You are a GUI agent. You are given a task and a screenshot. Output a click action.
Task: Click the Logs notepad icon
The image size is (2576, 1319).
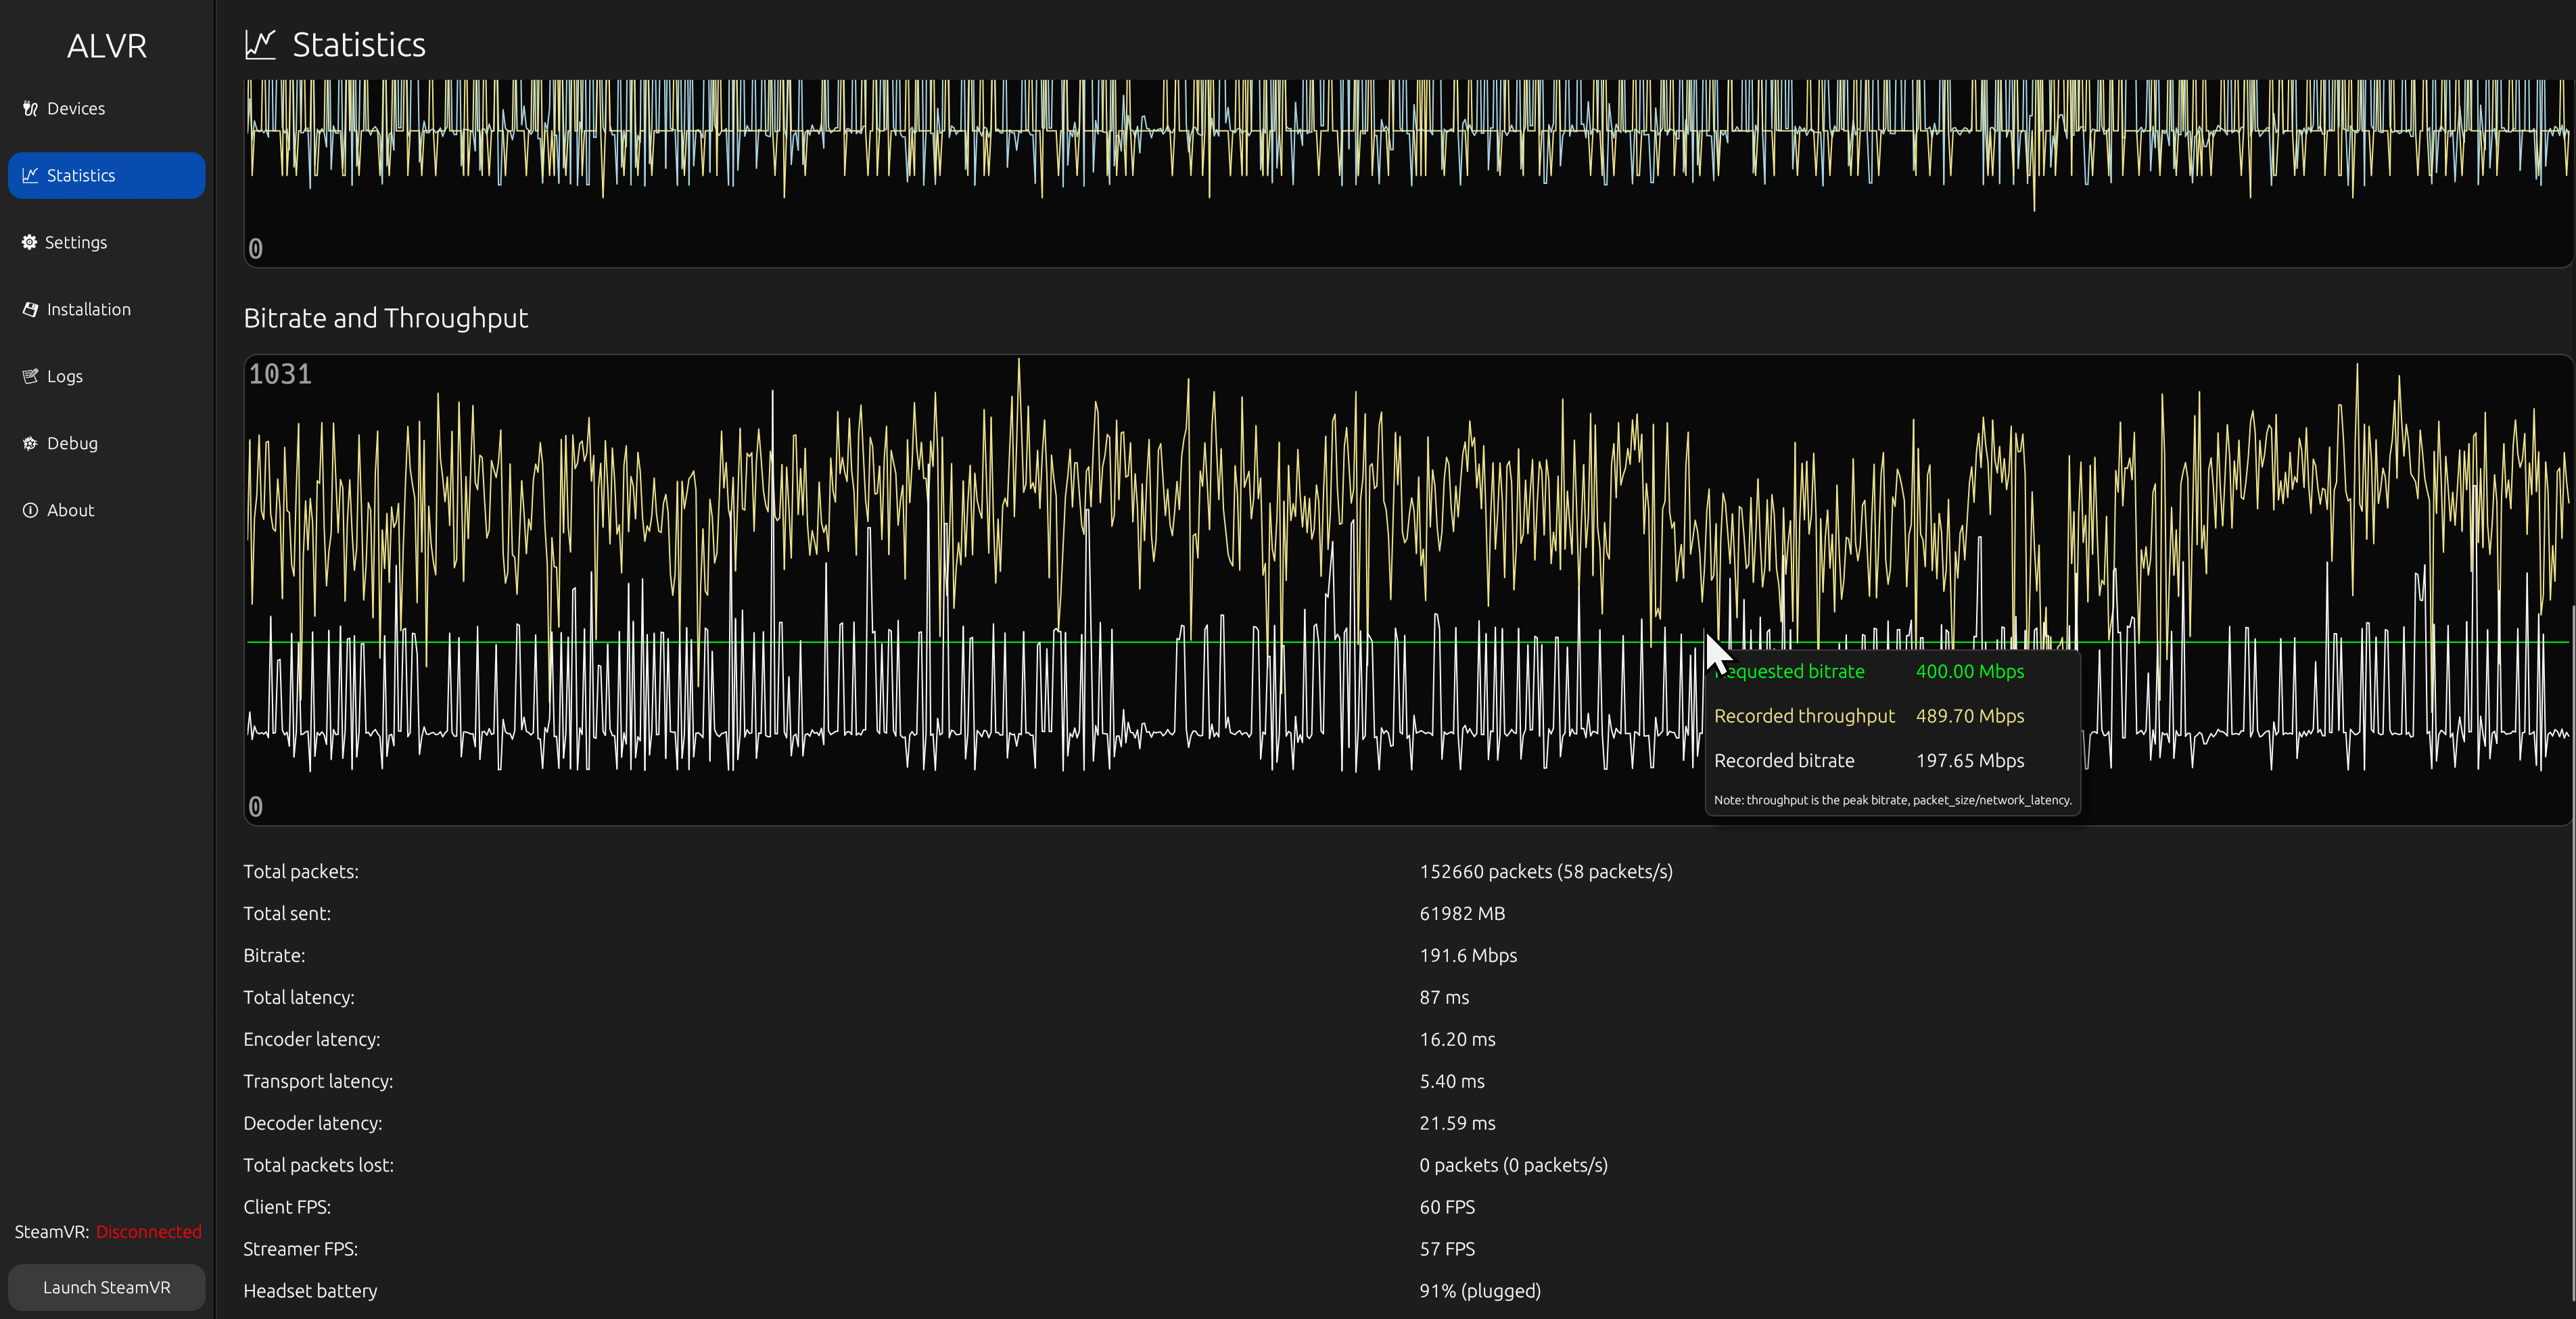point(30,377)
